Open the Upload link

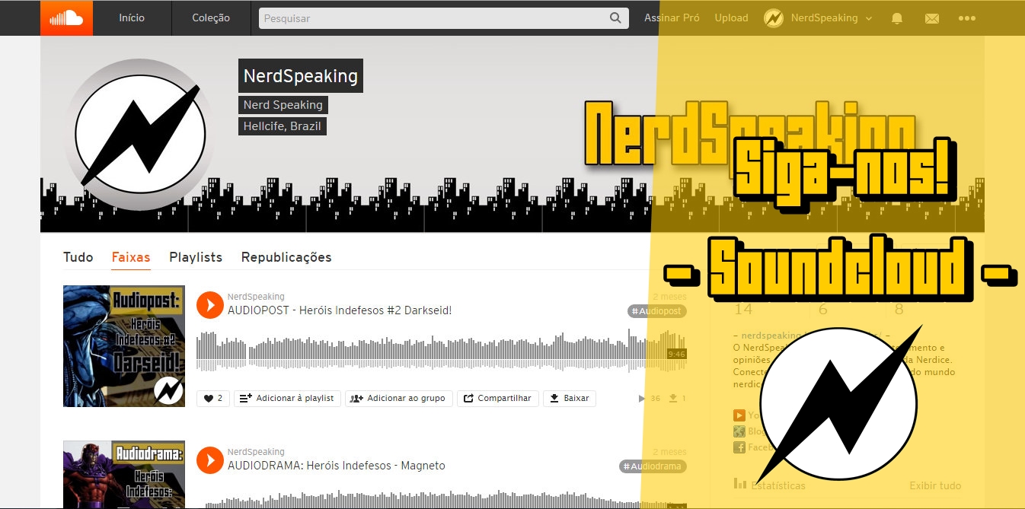point(731,17)
